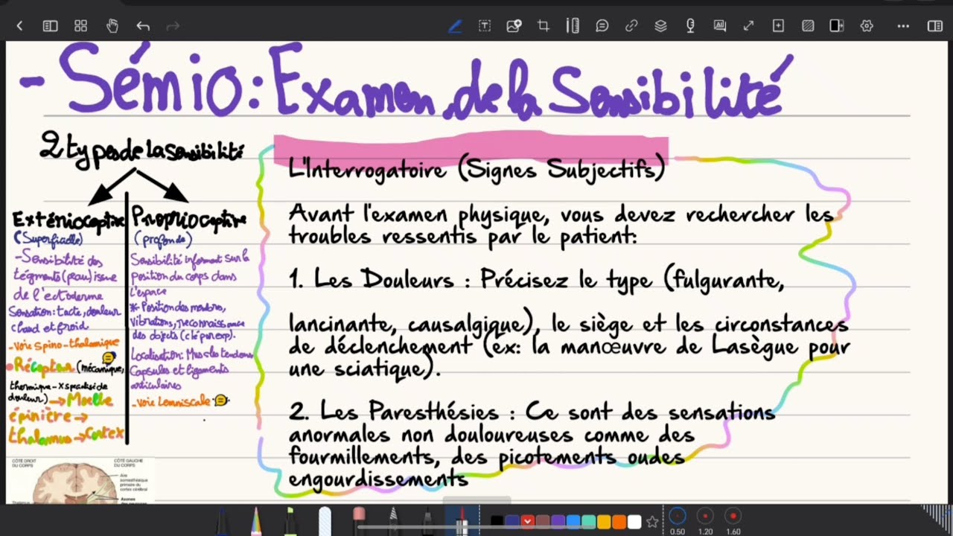The height and width of the screenshot is (536, 953).
Task: Start audio recording with the microphone icon
Action: click(x=690, y=26)
